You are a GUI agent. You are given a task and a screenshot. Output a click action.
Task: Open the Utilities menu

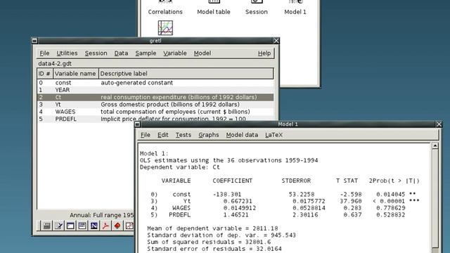click(x=67, y=53)
